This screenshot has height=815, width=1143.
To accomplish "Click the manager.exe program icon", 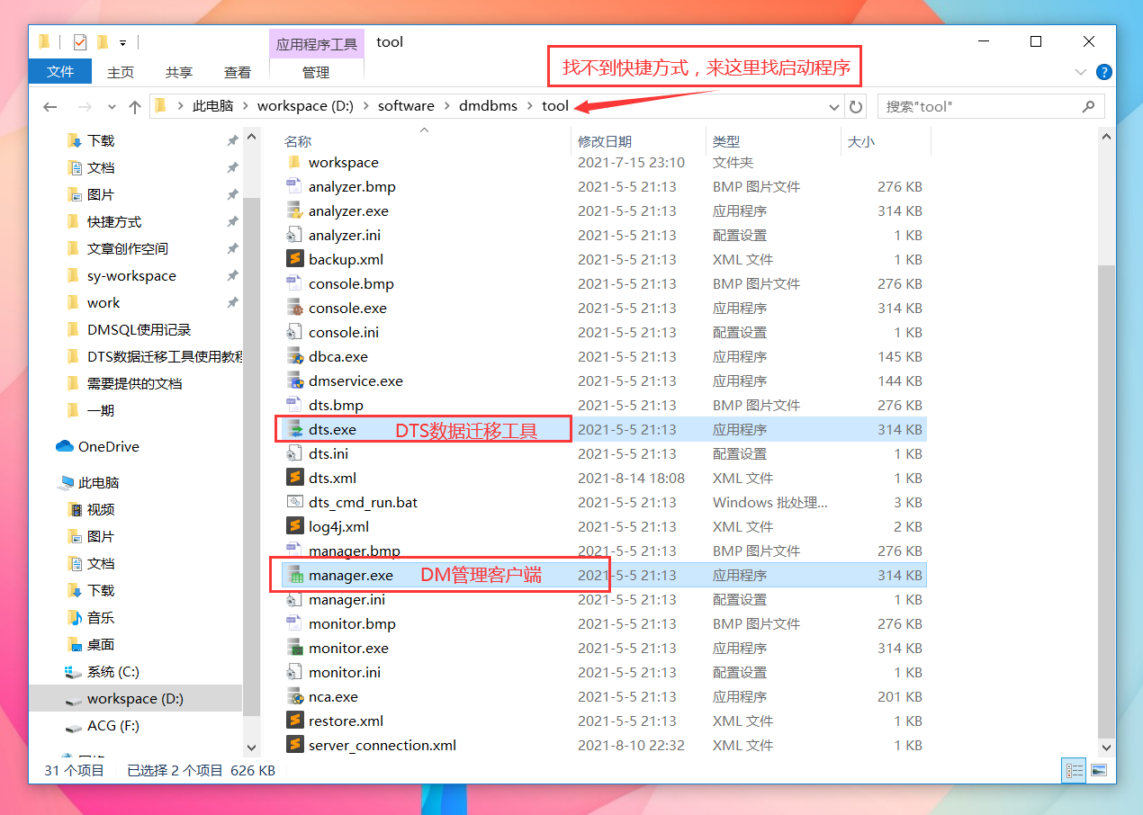I will (x=294, y=575).
